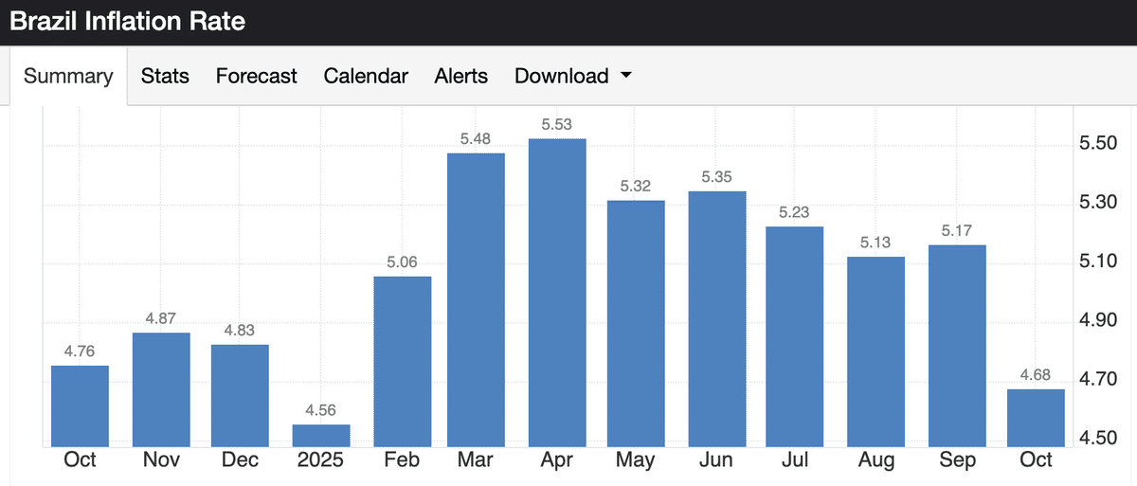Click the March bar showing 5.48
The width and height of the screenshot is (1137, 486).
pyautogui.click(x=476, y=298)
